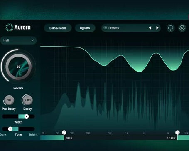
Task: Click the 'Bright' tone label
Action: click(x=33, y=134)
